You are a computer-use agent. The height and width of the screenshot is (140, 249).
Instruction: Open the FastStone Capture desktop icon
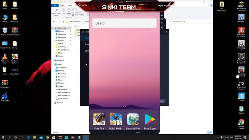15,58
